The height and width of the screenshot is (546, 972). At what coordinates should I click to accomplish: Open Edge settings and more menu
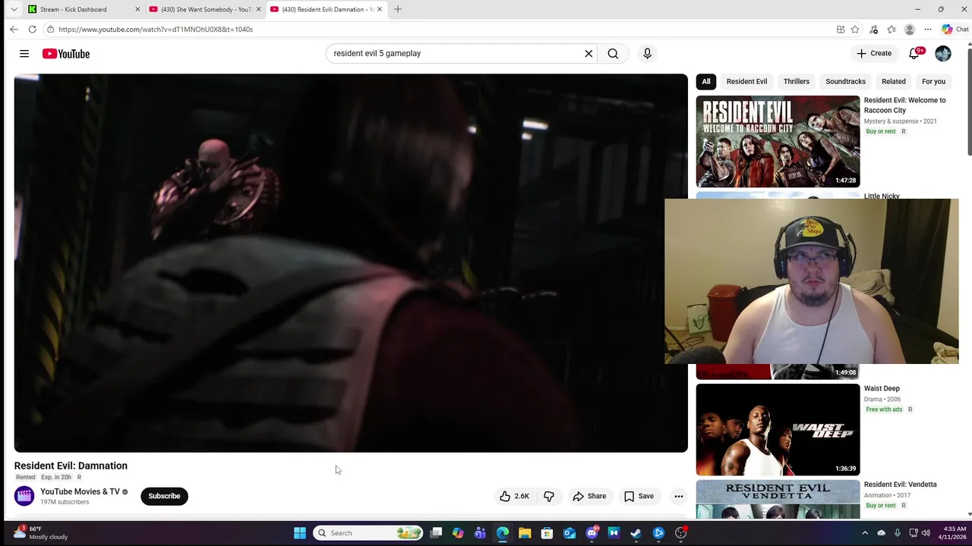click(928, 30)
